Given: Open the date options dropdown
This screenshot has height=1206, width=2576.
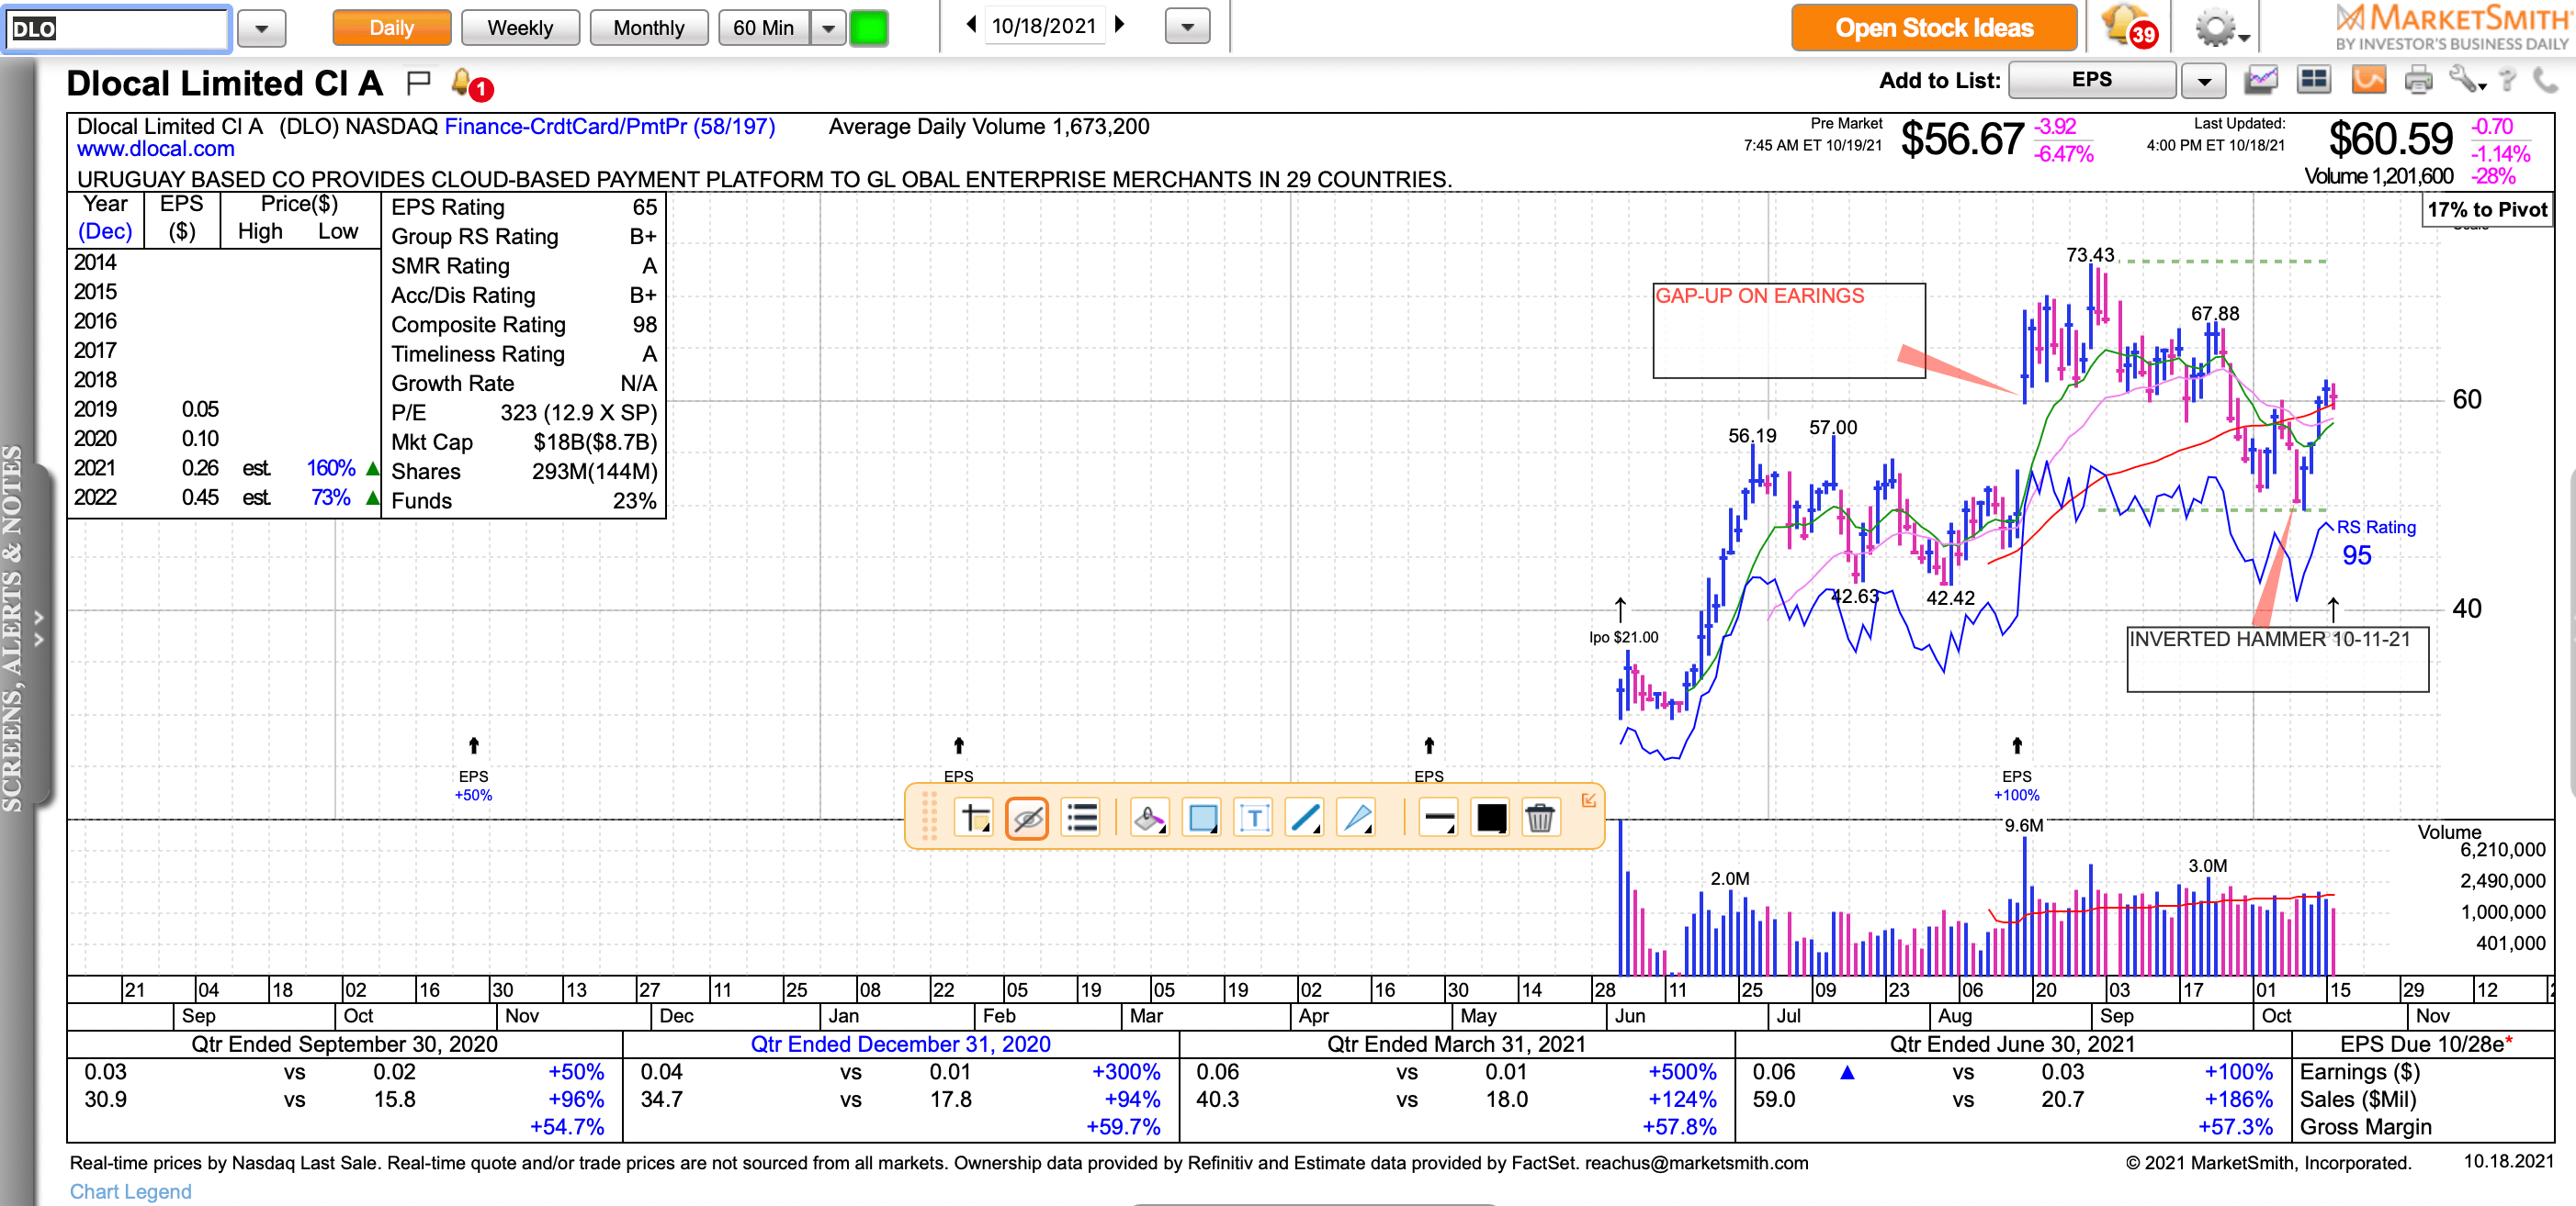Looking at the screenshot, I should 1187,27.
